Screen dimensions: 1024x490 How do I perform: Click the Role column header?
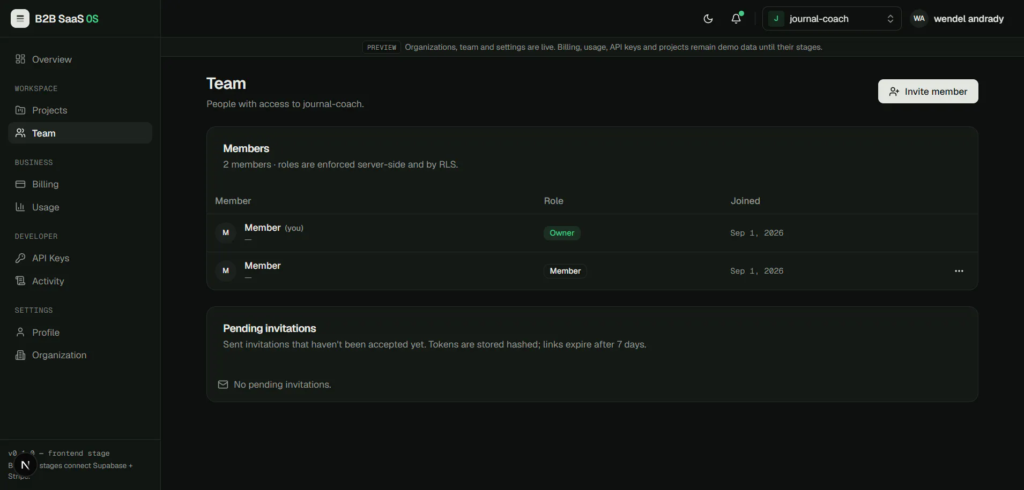553,201
